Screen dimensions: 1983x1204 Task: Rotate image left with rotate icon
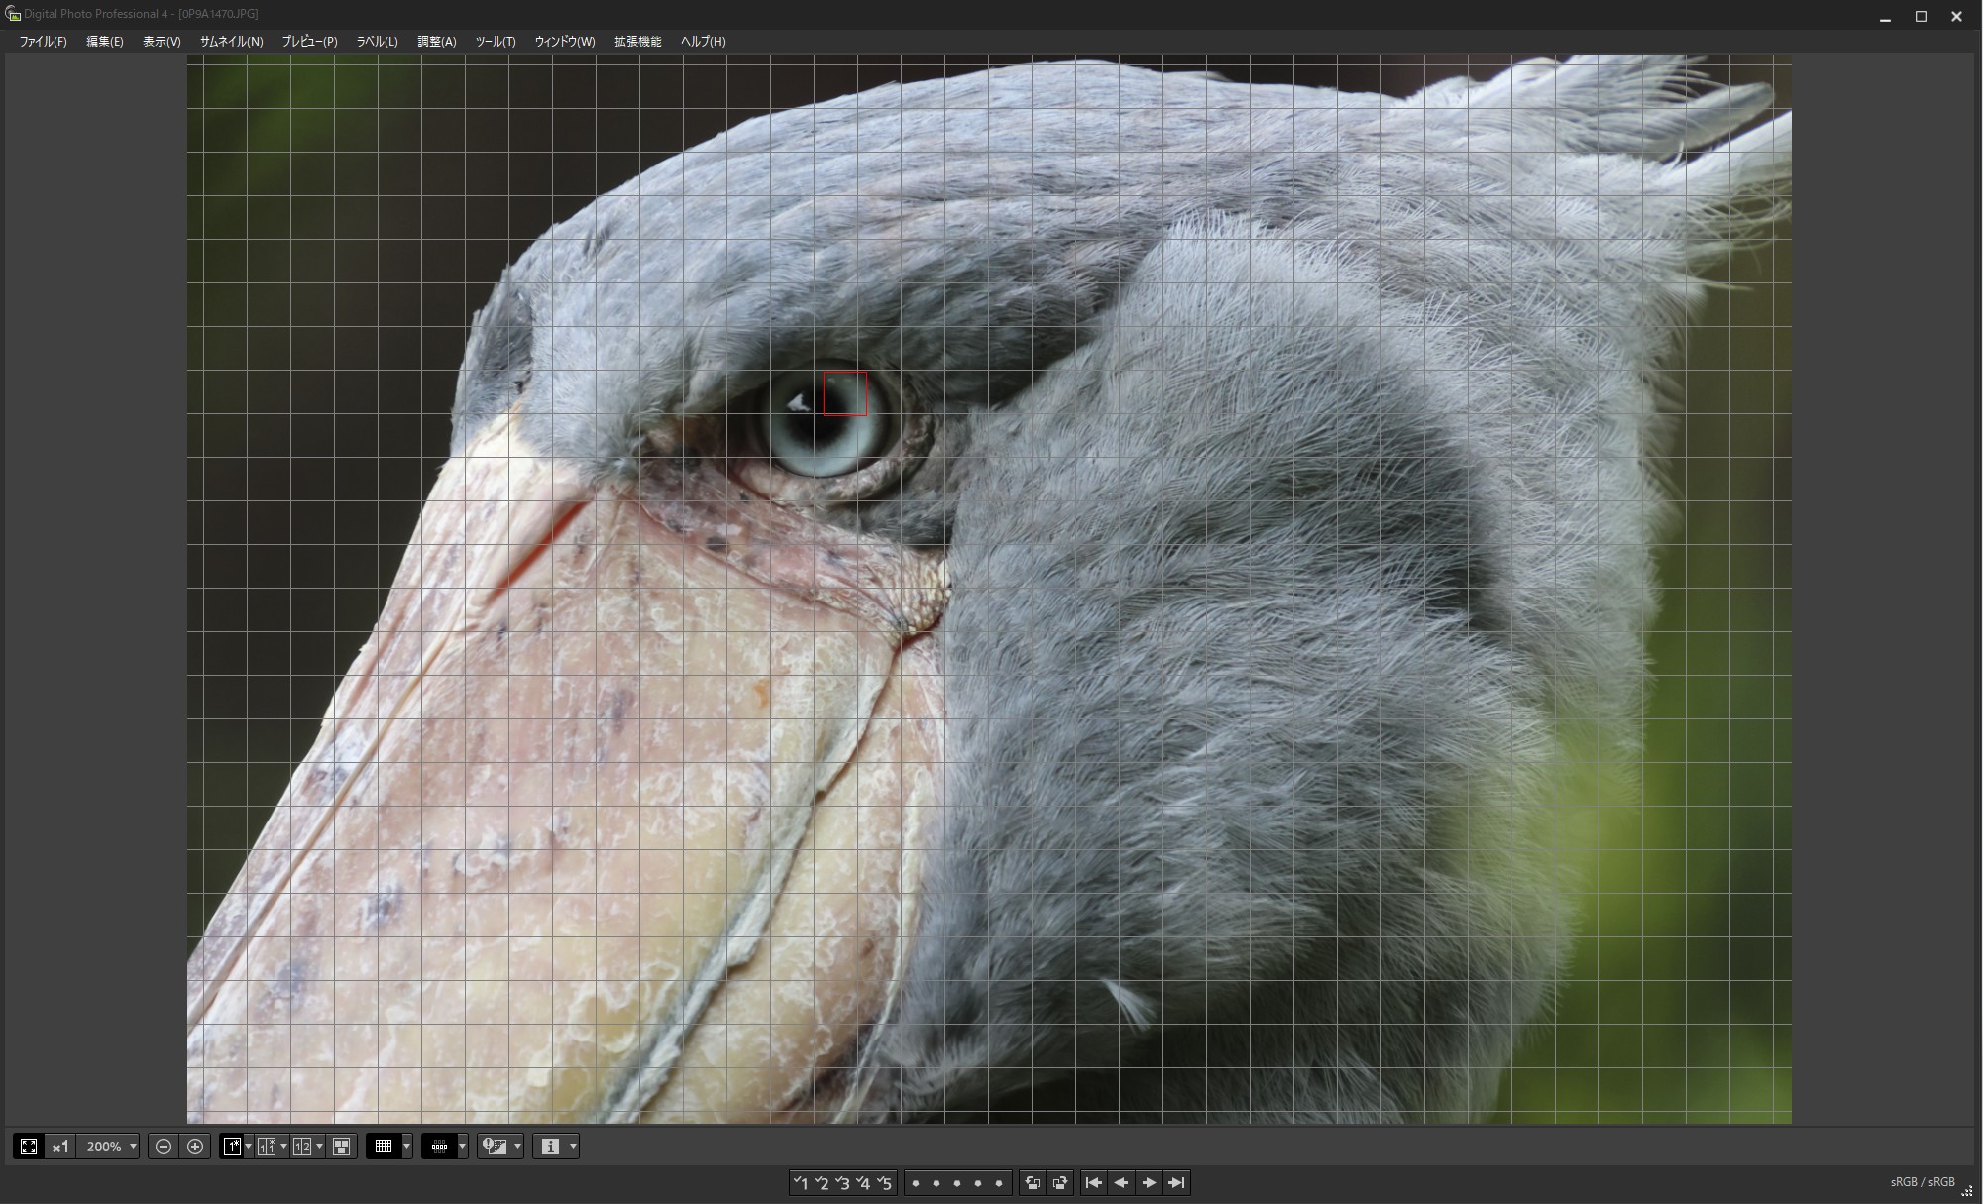1032,1182
